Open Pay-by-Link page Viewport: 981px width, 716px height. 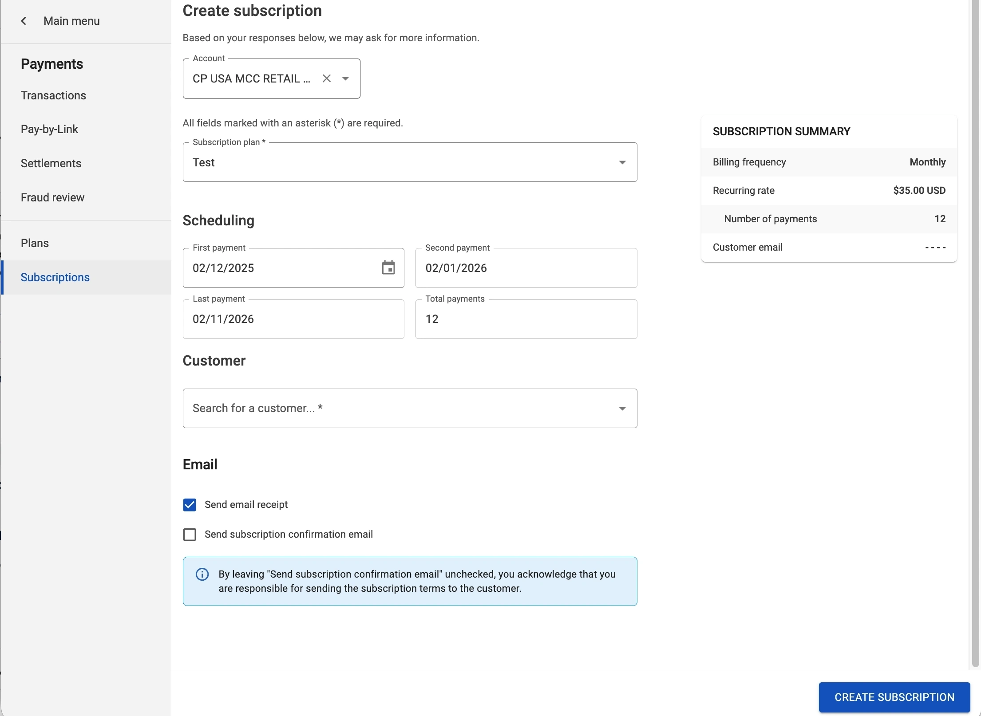click(x=49, y=129)
